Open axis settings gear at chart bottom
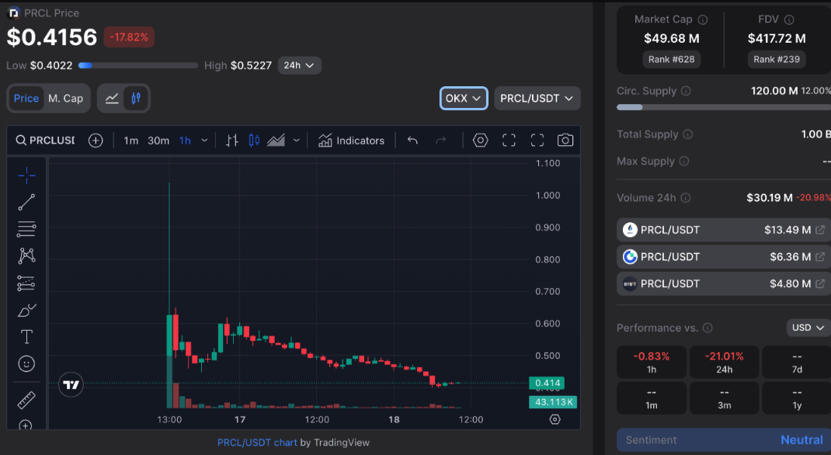 555,419
